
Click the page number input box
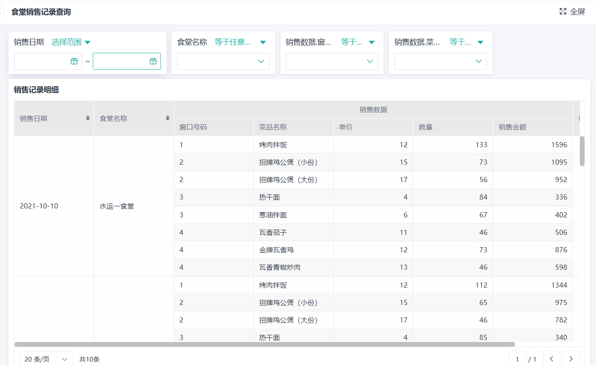(x=517, y=359)
